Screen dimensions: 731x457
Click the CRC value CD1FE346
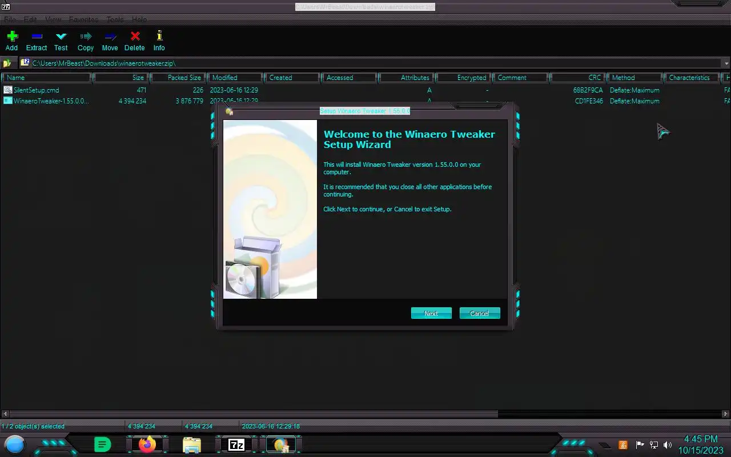(589, 101)
